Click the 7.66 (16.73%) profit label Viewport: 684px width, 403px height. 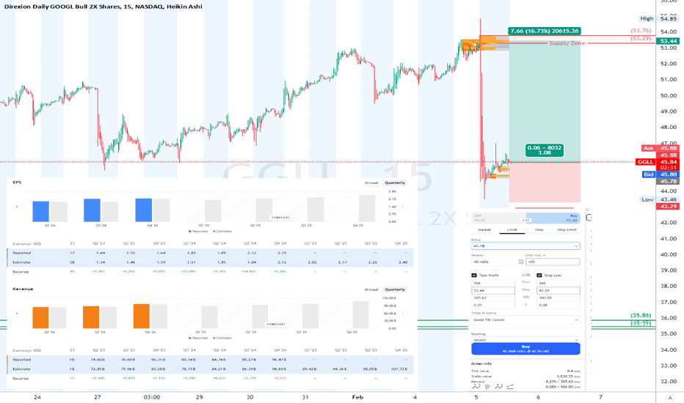click(x=545, y=31)
